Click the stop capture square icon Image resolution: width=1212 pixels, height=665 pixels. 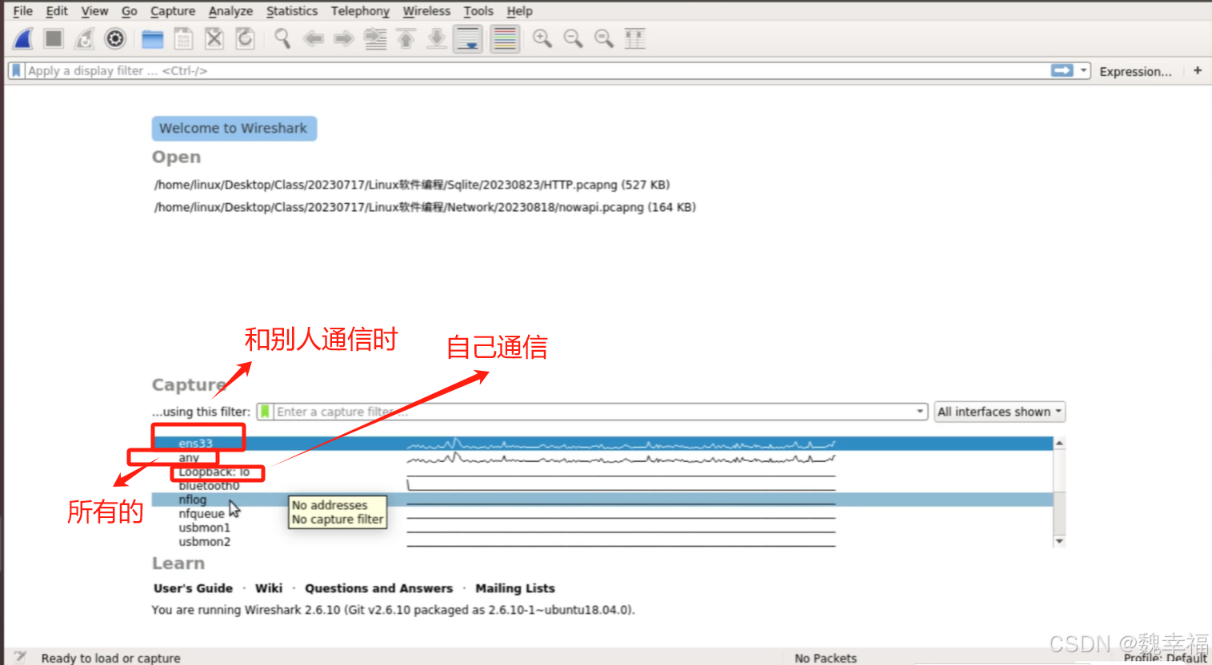click(54, 38)
